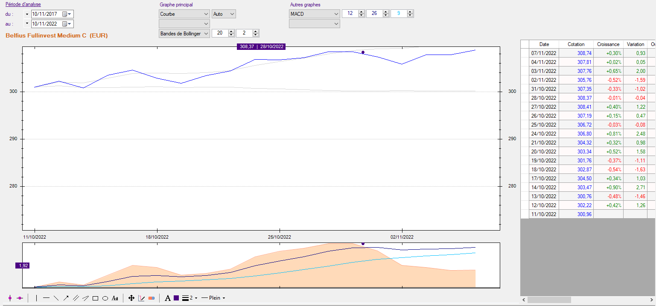Open the MACD indicator dropdown
Image resolution: width=656 pixels, height=306 pixels.
pos(314,14)
